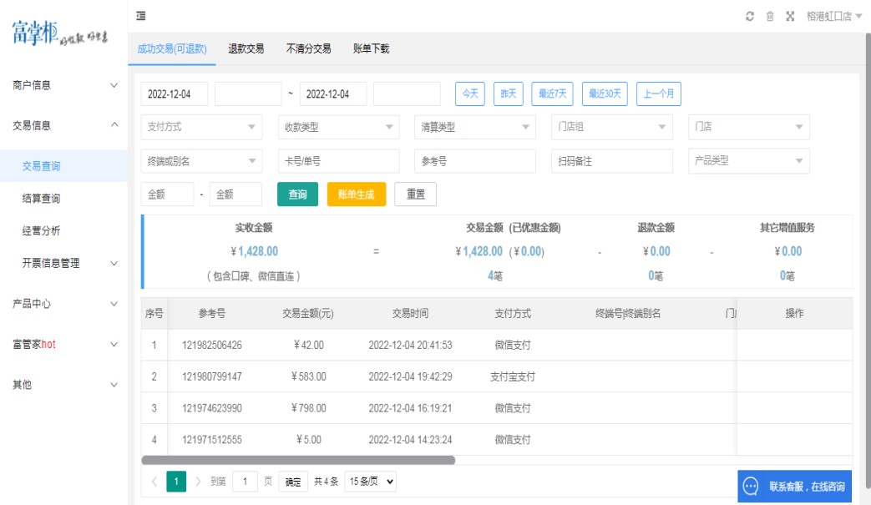Go to the previous page arrow
The height and width of the screenshot is (505, 871).
pos(154,482)
